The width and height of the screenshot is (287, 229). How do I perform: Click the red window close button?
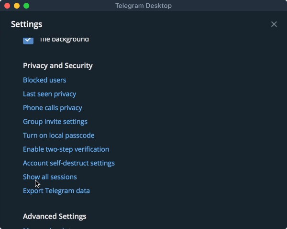(7, 6)
